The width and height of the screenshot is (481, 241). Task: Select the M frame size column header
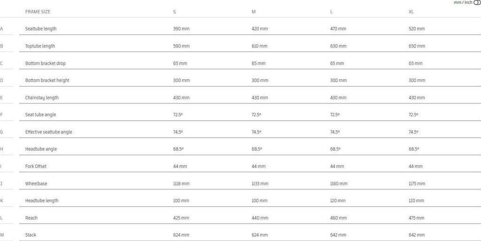tap(254, 12)
